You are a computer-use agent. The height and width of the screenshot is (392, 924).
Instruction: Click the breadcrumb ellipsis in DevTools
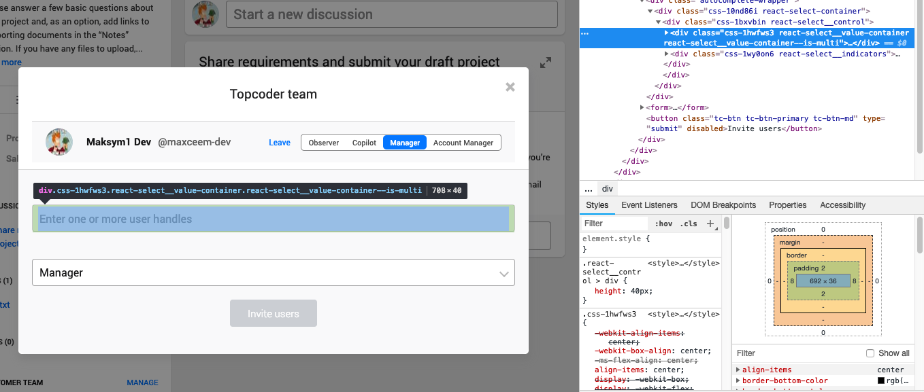[589, 189]
